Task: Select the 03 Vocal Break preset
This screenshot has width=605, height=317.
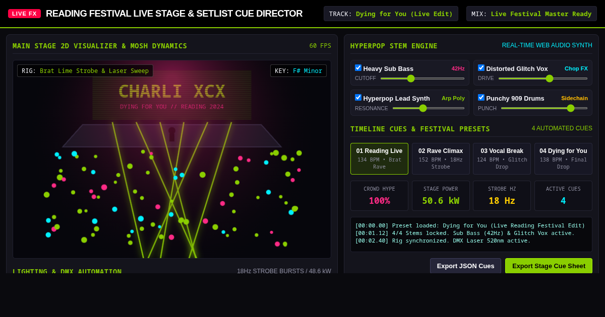Action: click(x=502, y=158)
